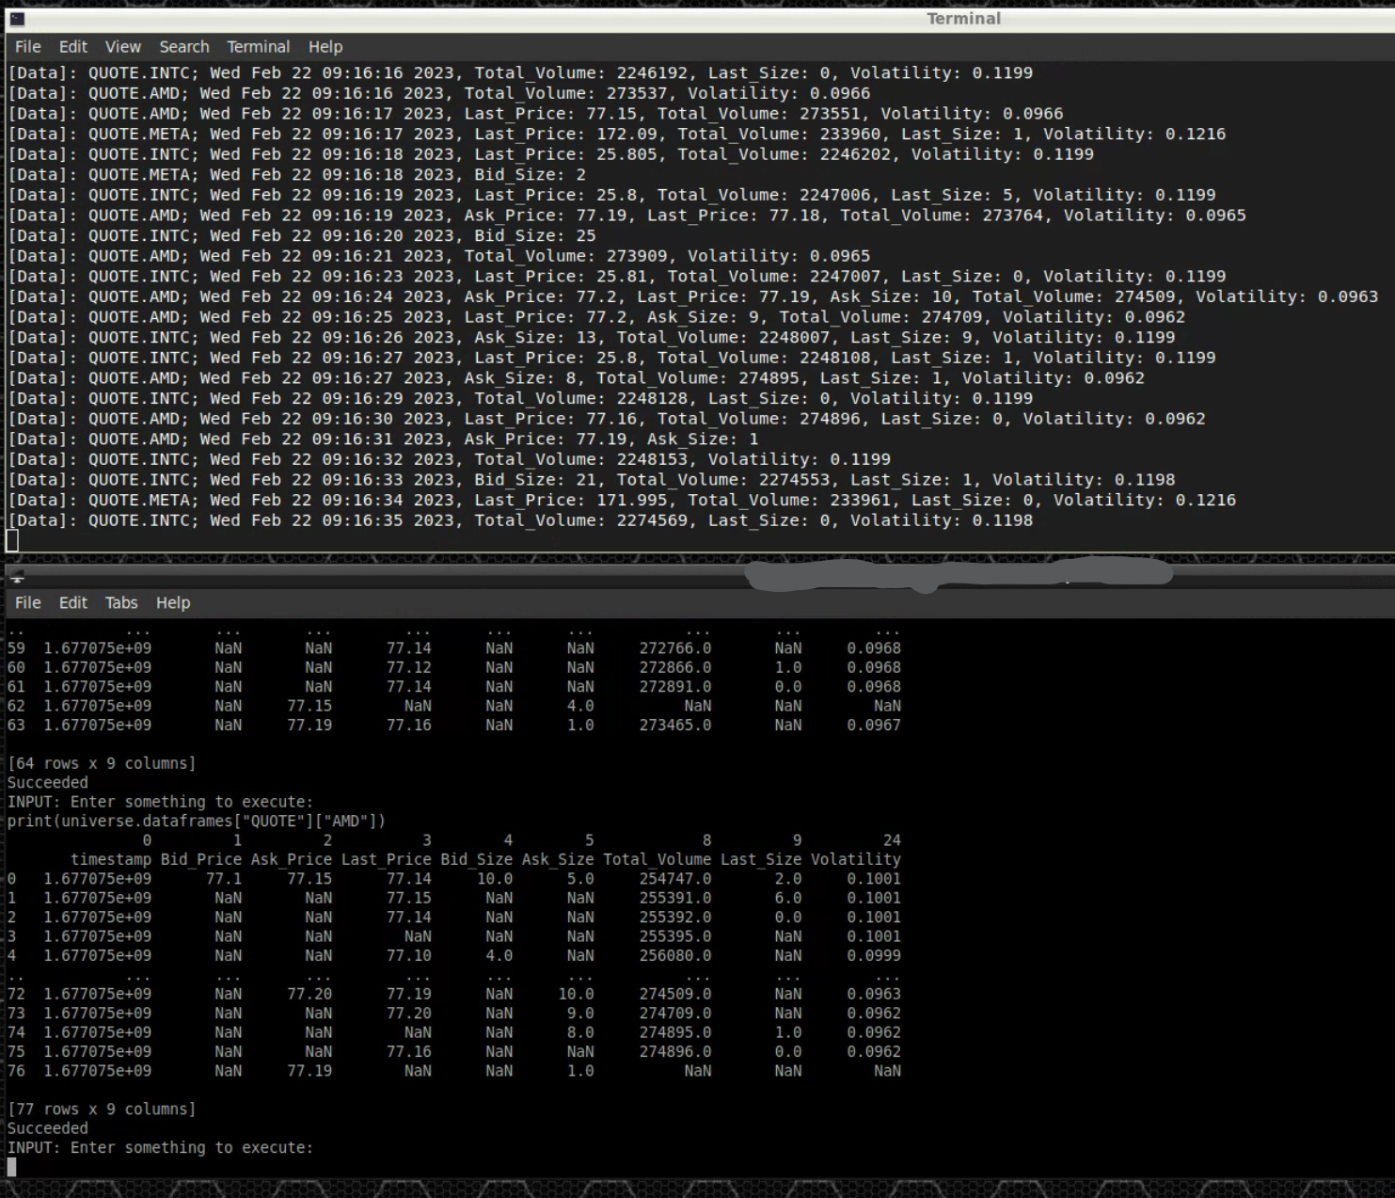Open the View menu
Viewport: 1395px width, 1198px height.
[123, 47]
